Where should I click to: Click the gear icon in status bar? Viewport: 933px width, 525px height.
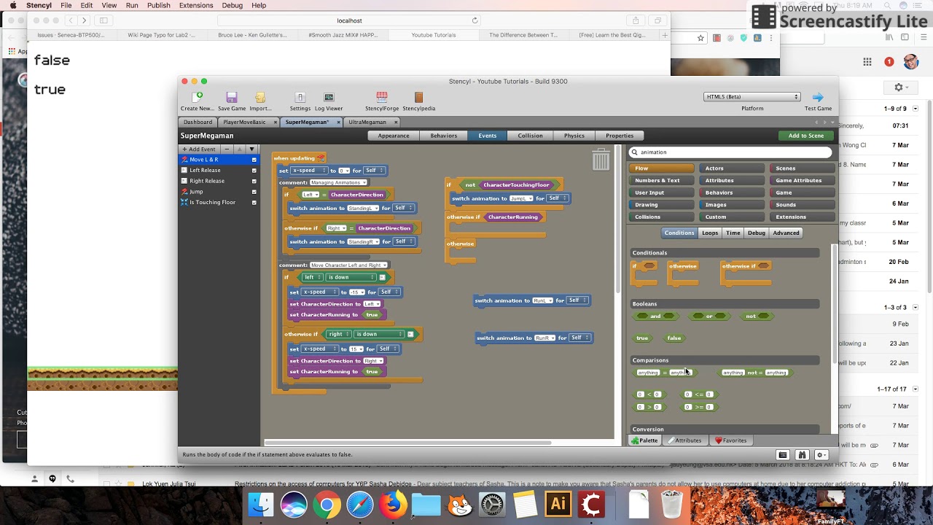[821, 455]
